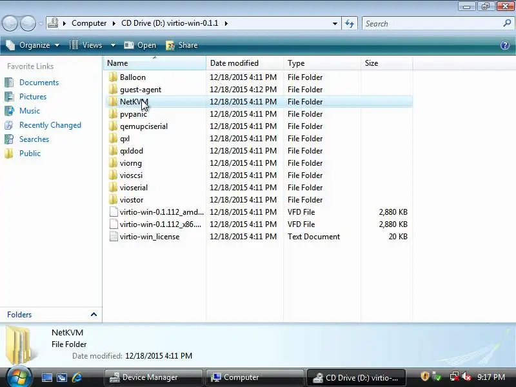This screenshot has width=516, height=387.
Task: Launch Internet Explorer from quick launch
Action: pos(77,377)
